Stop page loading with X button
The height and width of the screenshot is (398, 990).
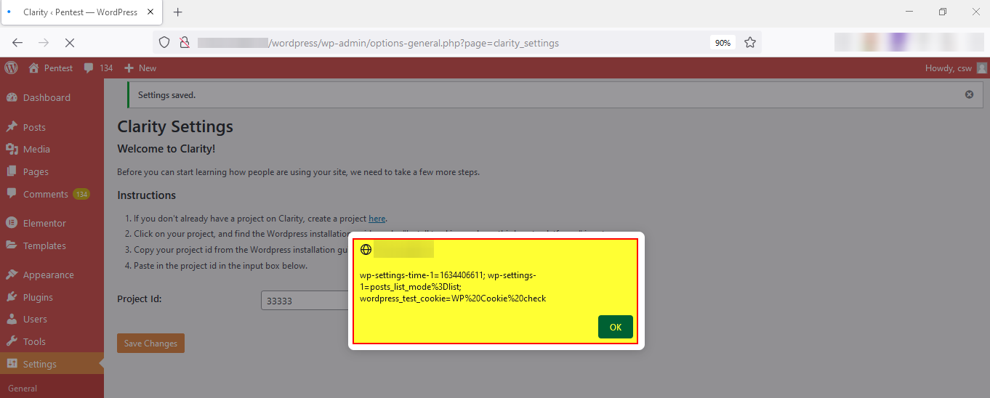69,43
